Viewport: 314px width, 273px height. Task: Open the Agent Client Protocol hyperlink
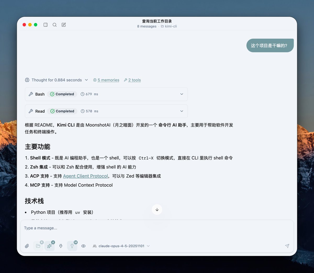[85, 176]
